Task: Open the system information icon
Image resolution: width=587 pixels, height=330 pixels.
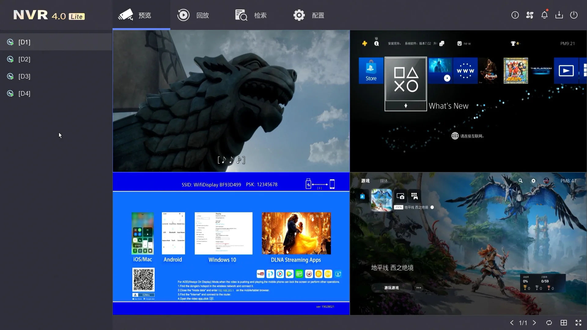Action: pyautogui.click(x=515, y=15)
